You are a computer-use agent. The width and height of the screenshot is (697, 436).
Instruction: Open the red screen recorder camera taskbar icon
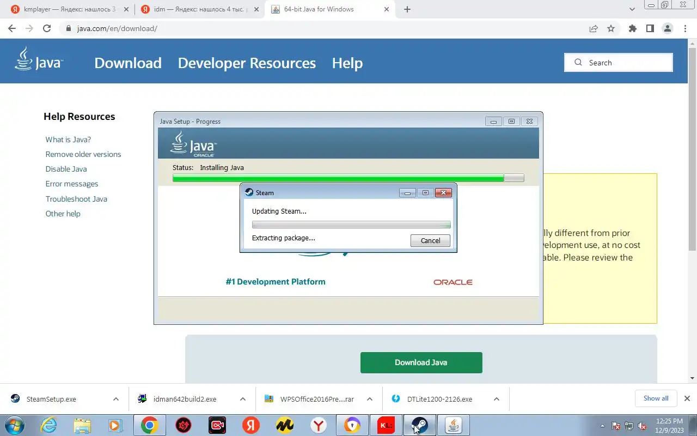(217, 426)
